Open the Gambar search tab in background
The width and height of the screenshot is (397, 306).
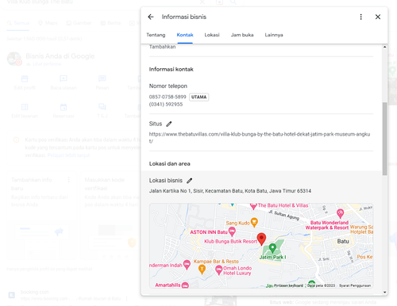click(x=79, y=23)
